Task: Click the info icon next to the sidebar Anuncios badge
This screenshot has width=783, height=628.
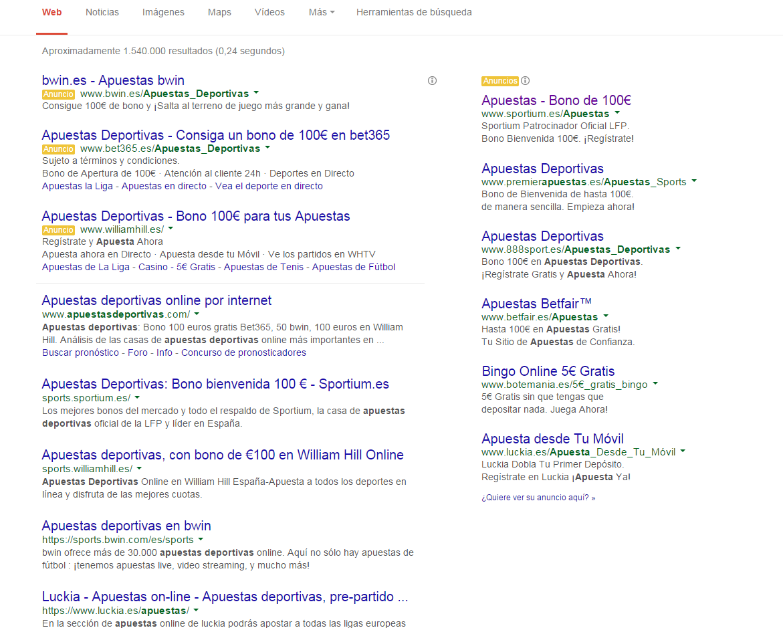Action: pyautogui.click(x=526, y=80)
